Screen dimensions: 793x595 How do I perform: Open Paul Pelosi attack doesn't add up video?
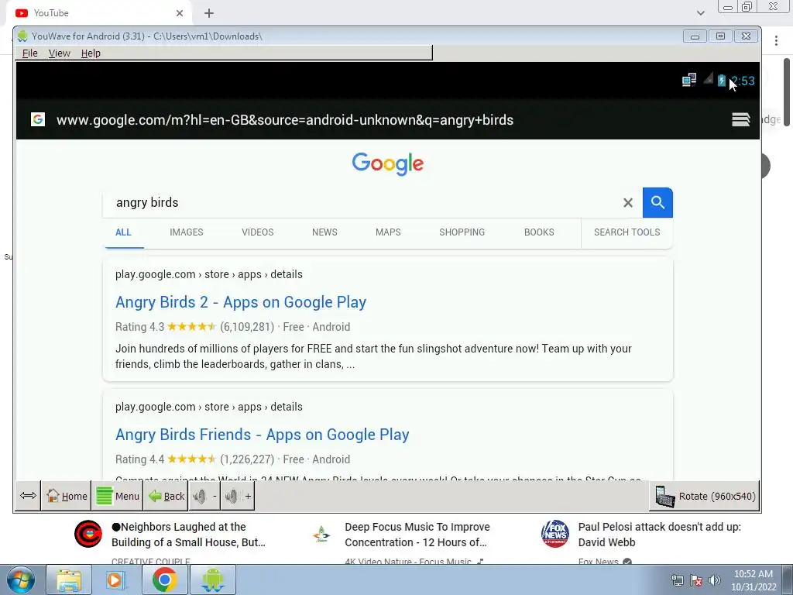point(660,535)
